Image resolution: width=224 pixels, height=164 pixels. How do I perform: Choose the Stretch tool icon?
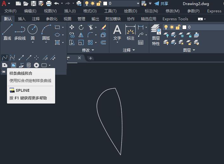coord(72,42)
